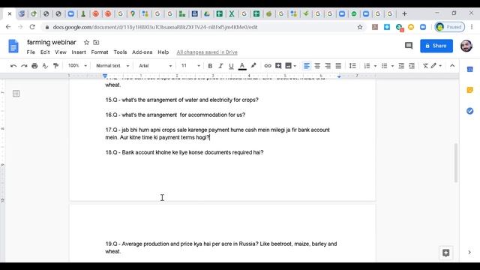Set right alignment
Viewport: 480px width, 270px height.
328,66
